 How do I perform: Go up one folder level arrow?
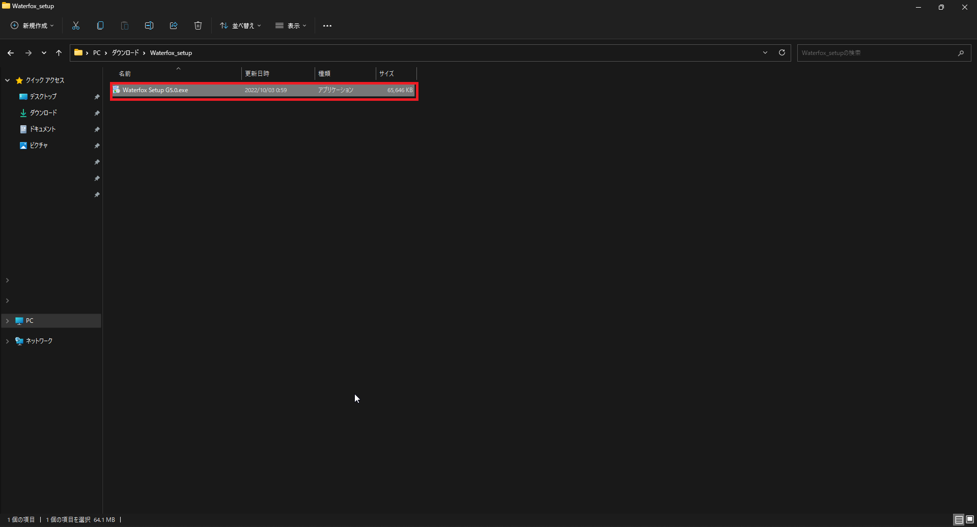[59, 53]
